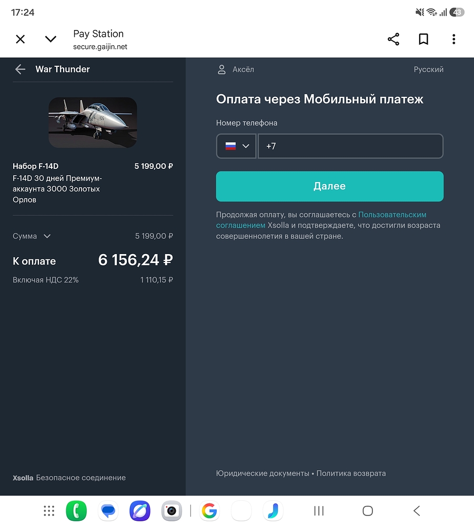Launch the Google app
This screenshot has height=526, width=474.
click(x=209, y=511)
